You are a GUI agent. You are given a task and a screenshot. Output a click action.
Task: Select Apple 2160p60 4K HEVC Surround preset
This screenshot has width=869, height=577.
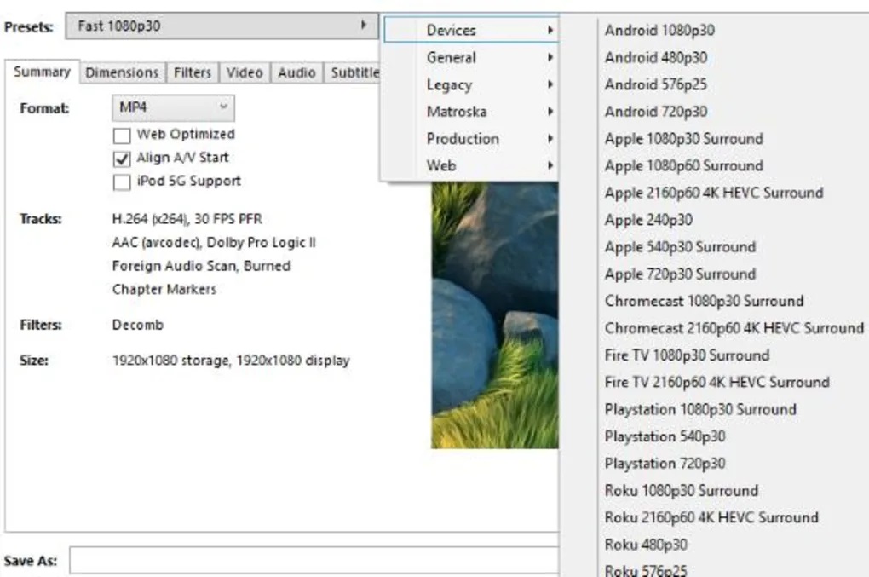[713, 193]
